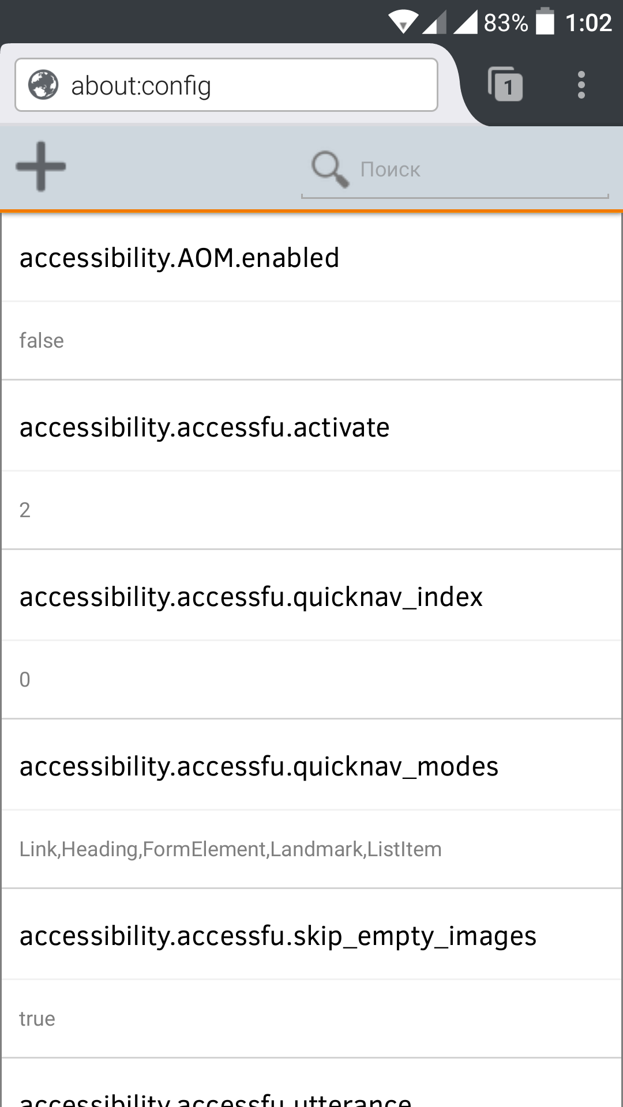Tap the battery status icon
The height and width of the screenshot is (1107, 623).
(545, 22)
